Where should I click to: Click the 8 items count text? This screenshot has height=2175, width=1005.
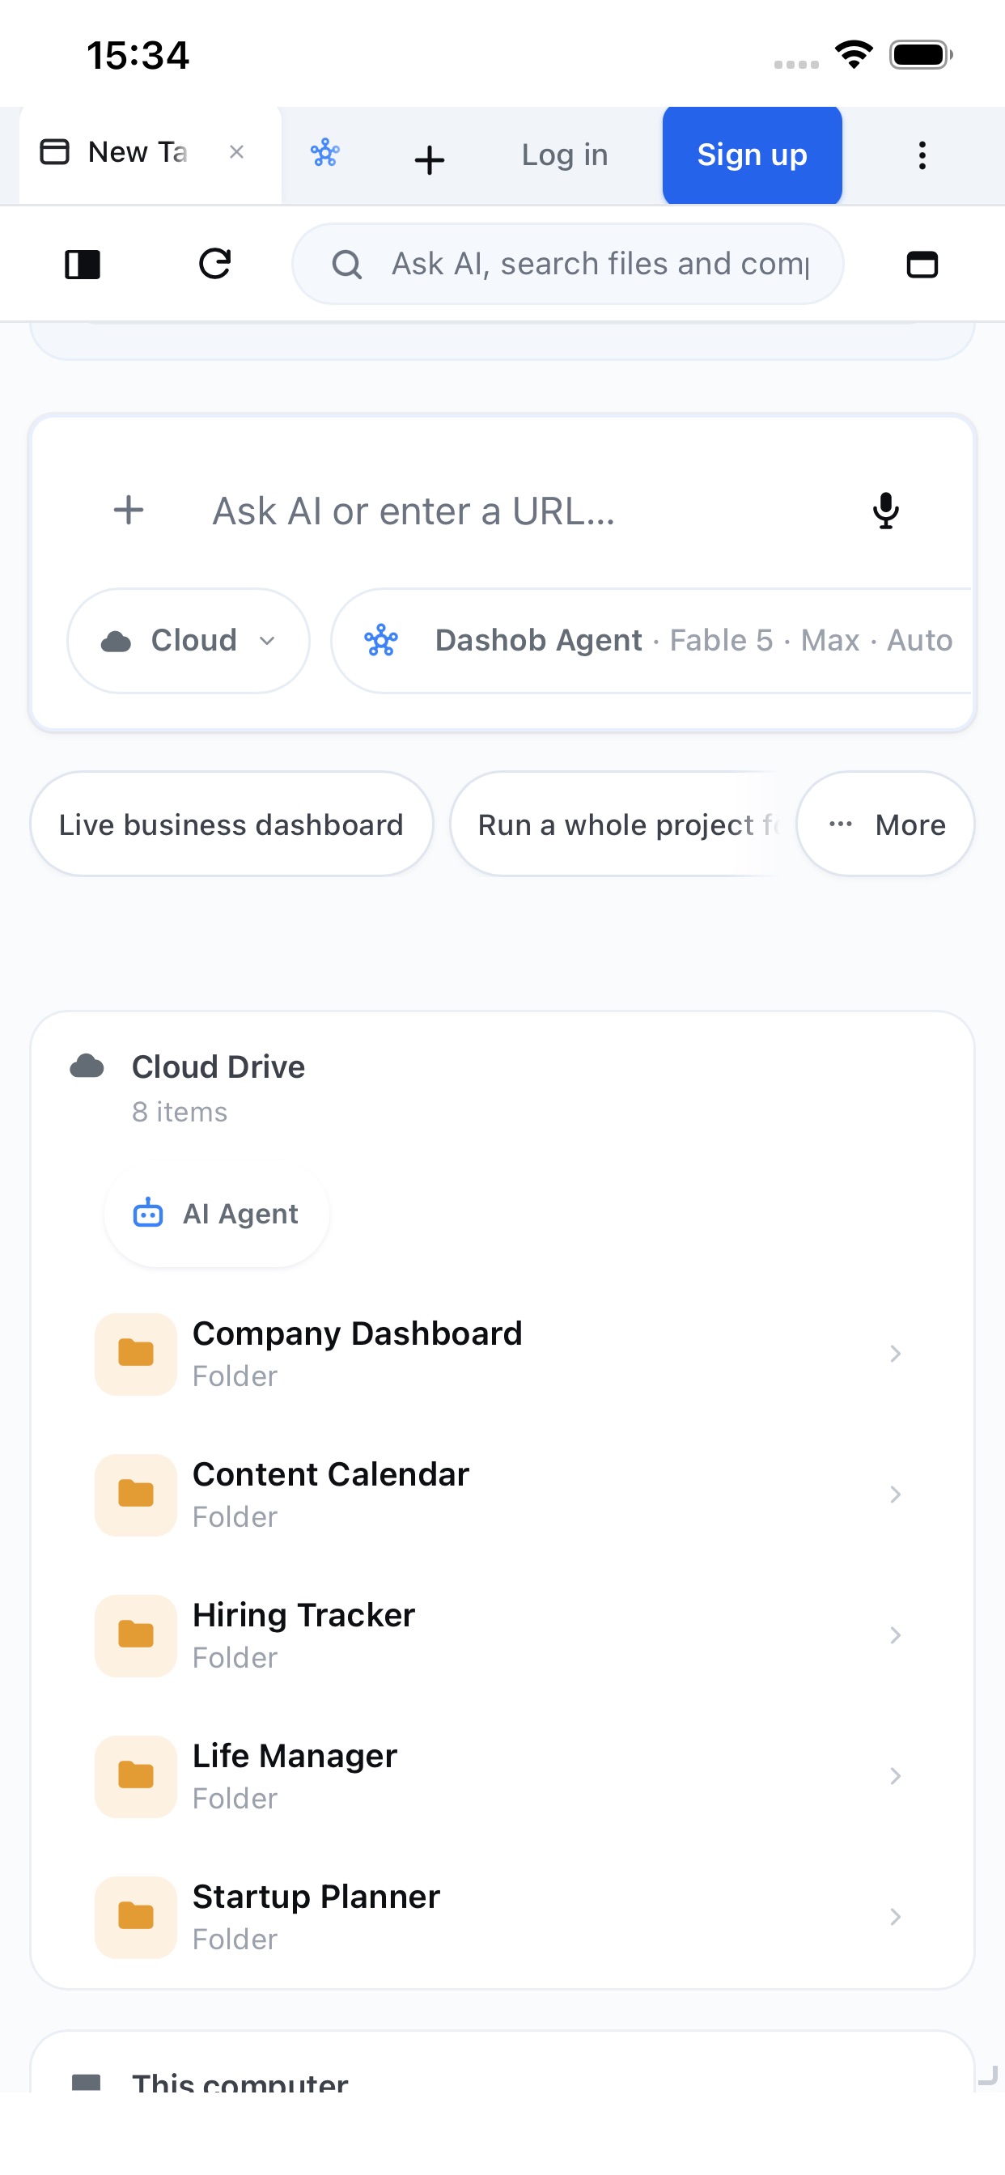click(180, 1112)
